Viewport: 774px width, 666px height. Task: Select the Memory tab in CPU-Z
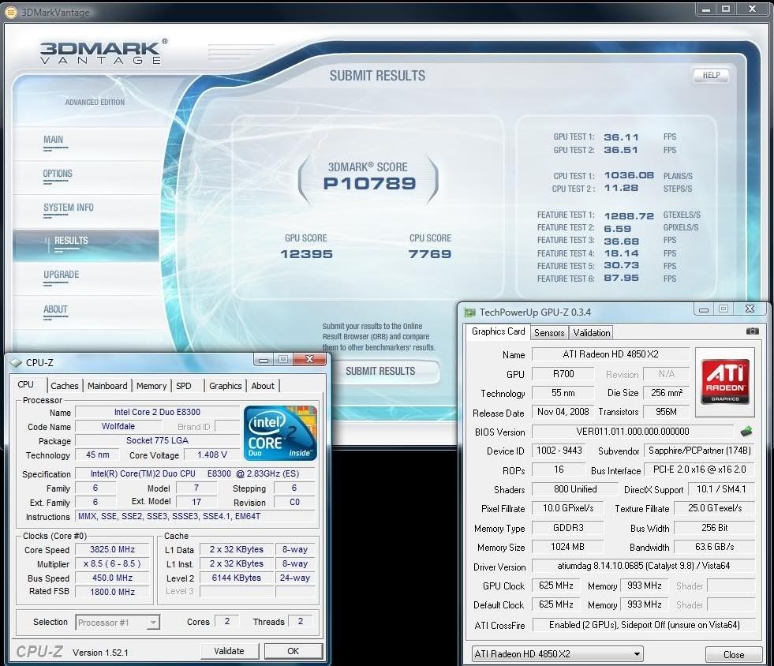tap(151, 386)
